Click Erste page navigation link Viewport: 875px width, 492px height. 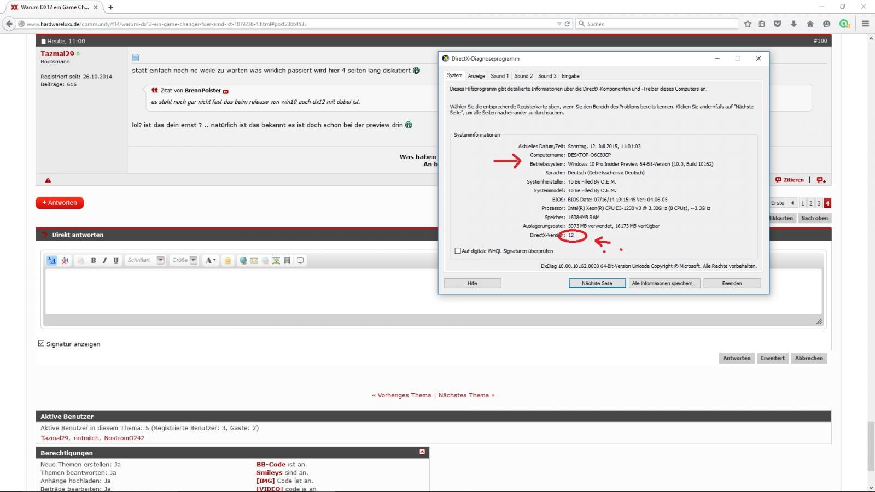pos(778,203)
